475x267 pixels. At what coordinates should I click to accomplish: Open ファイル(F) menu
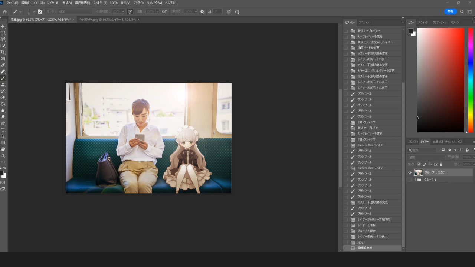click(x=12, y=3)
